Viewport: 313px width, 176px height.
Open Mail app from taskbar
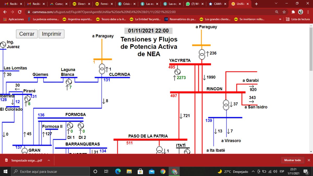pos(152,172)
